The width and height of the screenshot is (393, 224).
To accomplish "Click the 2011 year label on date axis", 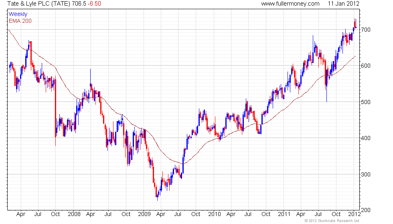I will point(284,214).
